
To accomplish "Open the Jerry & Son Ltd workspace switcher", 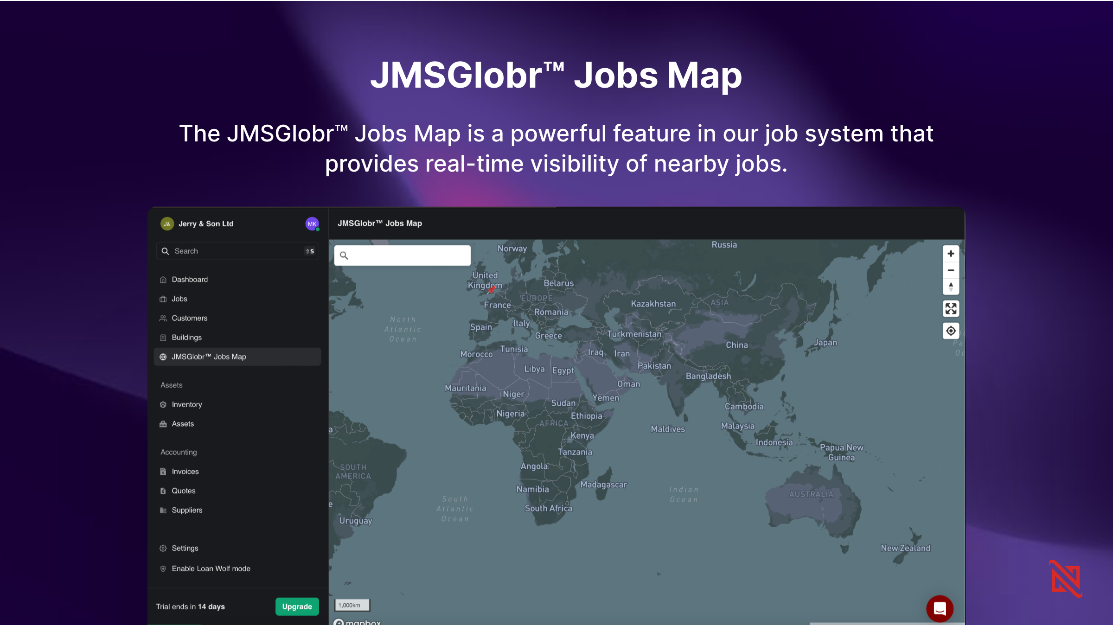I will (x=205, y=224).
